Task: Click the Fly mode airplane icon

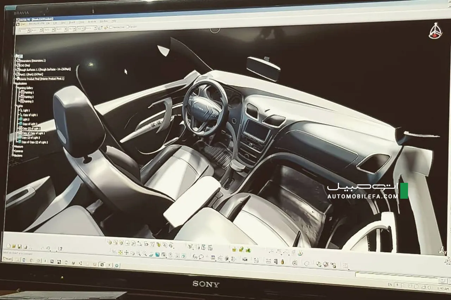Action: [114, 251]
